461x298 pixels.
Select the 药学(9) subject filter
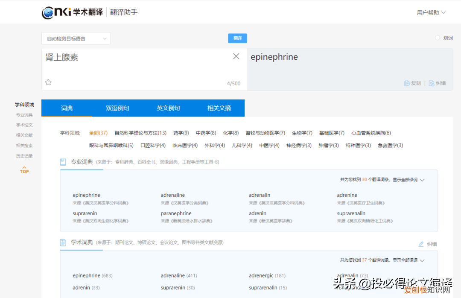(181, 133)
